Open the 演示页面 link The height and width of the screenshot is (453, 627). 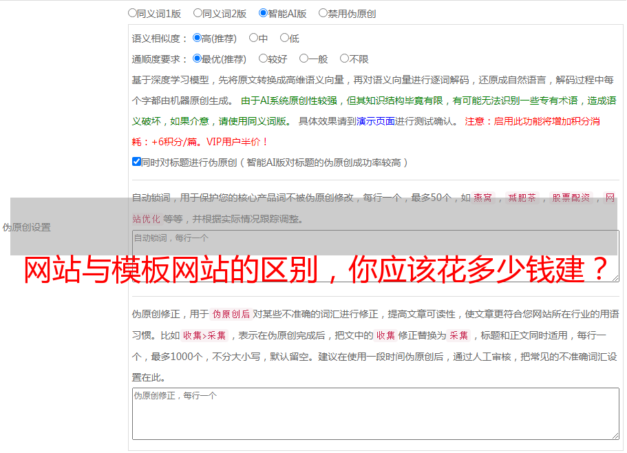tap(375, 121)
